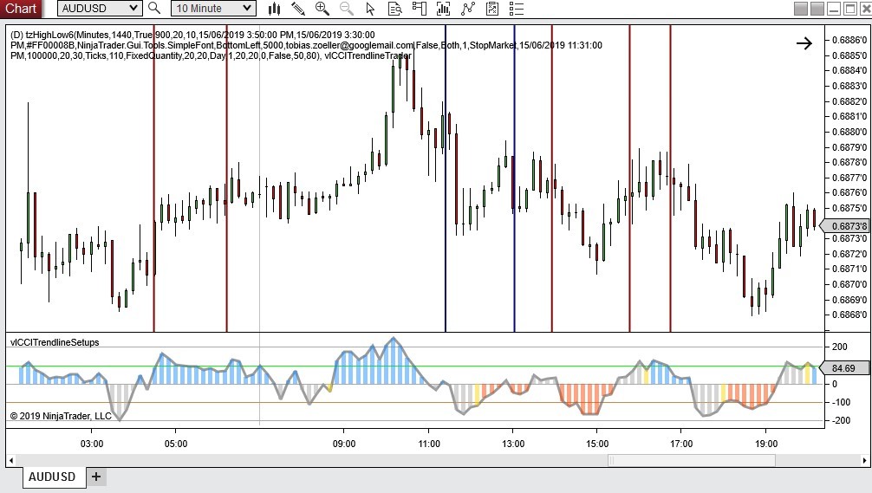Click the instrument search magnifier icon
The image size is (872, 493).
click(154, 9)
